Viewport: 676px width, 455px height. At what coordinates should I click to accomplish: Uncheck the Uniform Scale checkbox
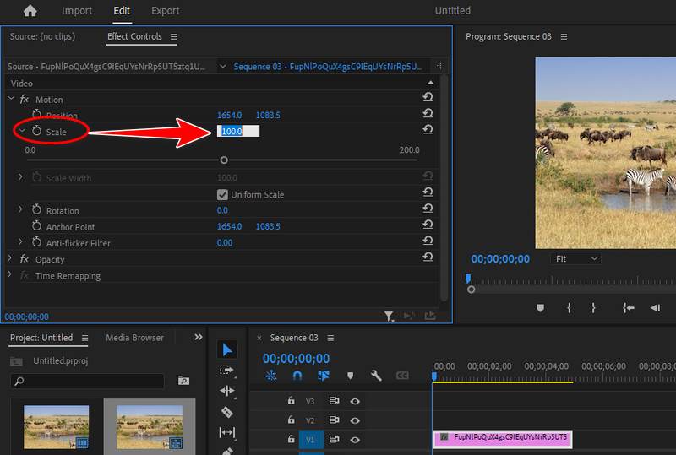click(222, 195)
